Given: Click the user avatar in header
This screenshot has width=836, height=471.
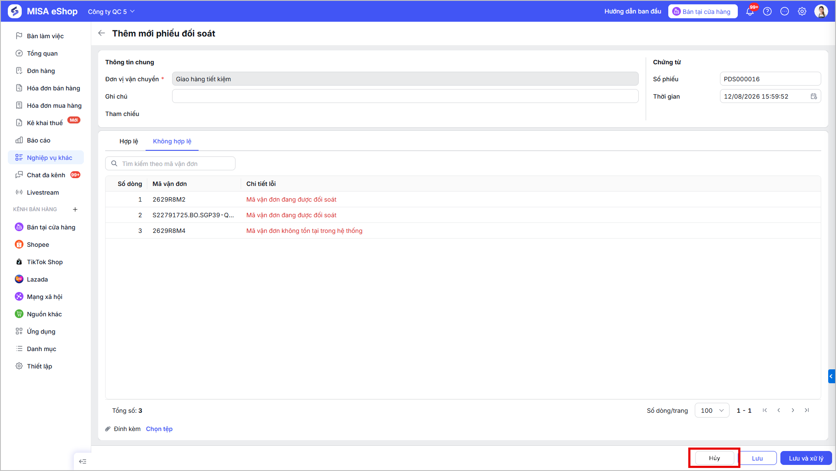Looking at the screenshot, I should point(821,11).
